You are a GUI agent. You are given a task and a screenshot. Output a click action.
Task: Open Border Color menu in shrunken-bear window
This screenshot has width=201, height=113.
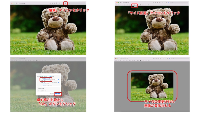click(x=140, y=61)
